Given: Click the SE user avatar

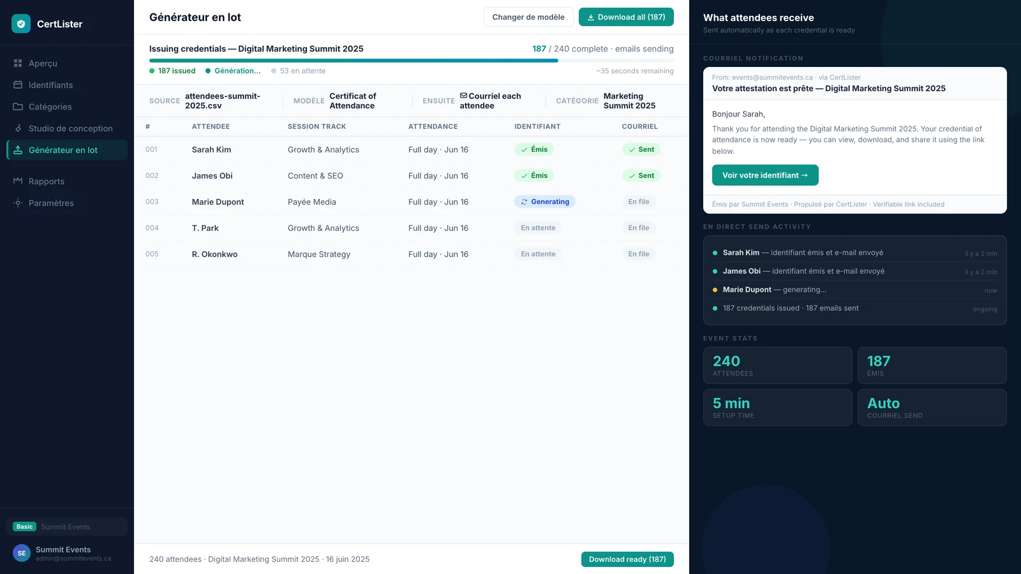Looking at the screenshot, I should (x=22, y=553).
